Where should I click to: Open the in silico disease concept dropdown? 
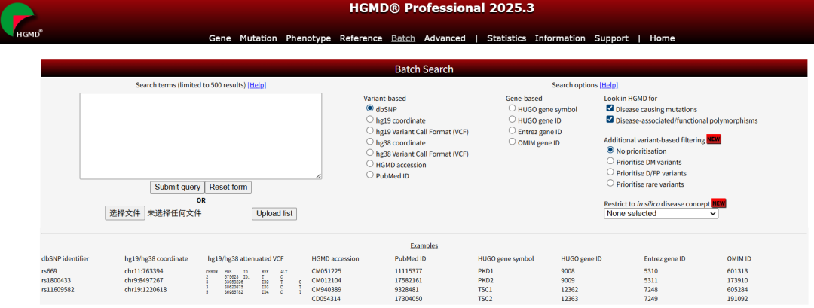click(x=661, y=214)
